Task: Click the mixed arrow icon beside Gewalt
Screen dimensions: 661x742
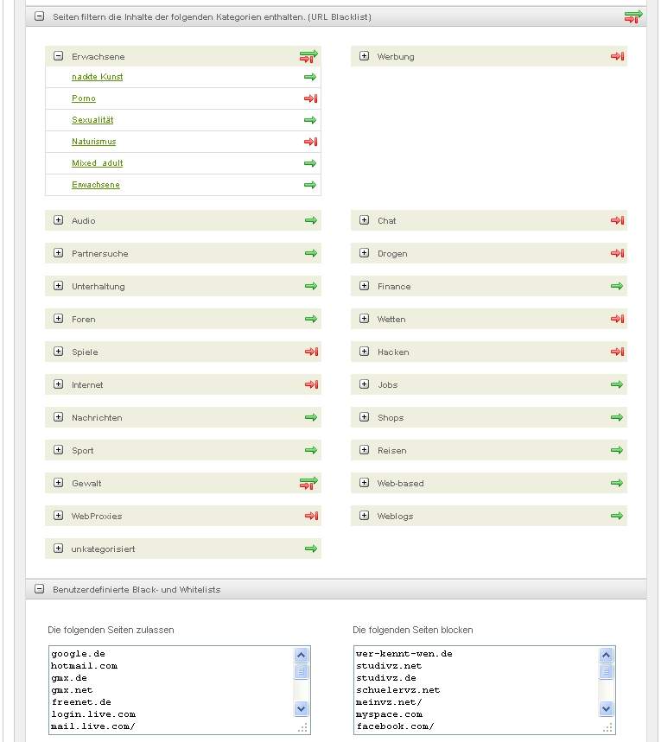Action: click(x=308, y=483)
